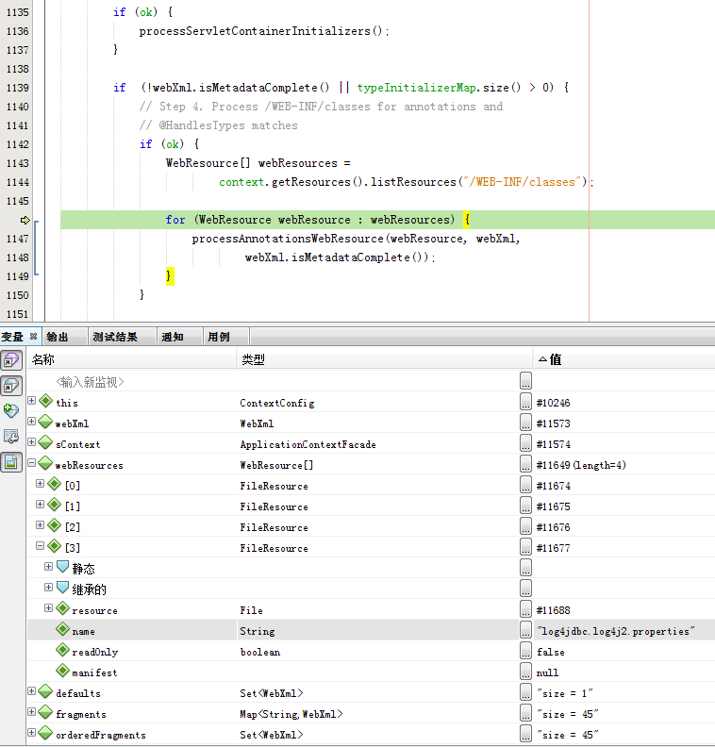The image size is (715, 747).
Task: Expand the 'this' variable node
Action: coord(31,401)
